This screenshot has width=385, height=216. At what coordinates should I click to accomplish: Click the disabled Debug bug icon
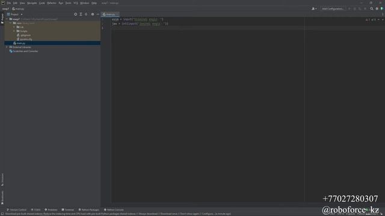(354, 9)
